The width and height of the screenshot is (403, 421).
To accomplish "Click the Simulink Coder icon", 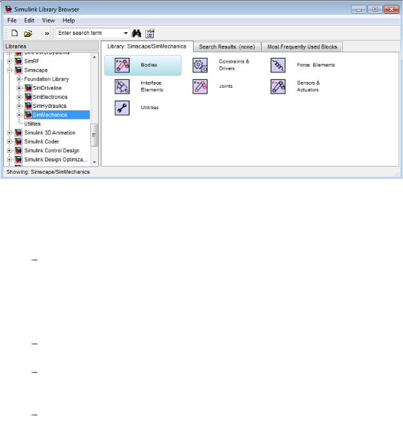I will 18,141.
